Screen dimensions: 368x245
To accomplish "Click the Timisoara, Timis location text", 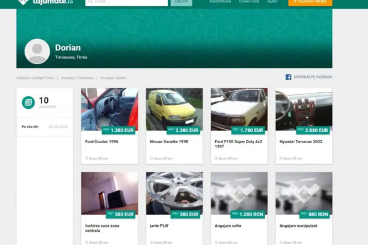I will [71, 57].
